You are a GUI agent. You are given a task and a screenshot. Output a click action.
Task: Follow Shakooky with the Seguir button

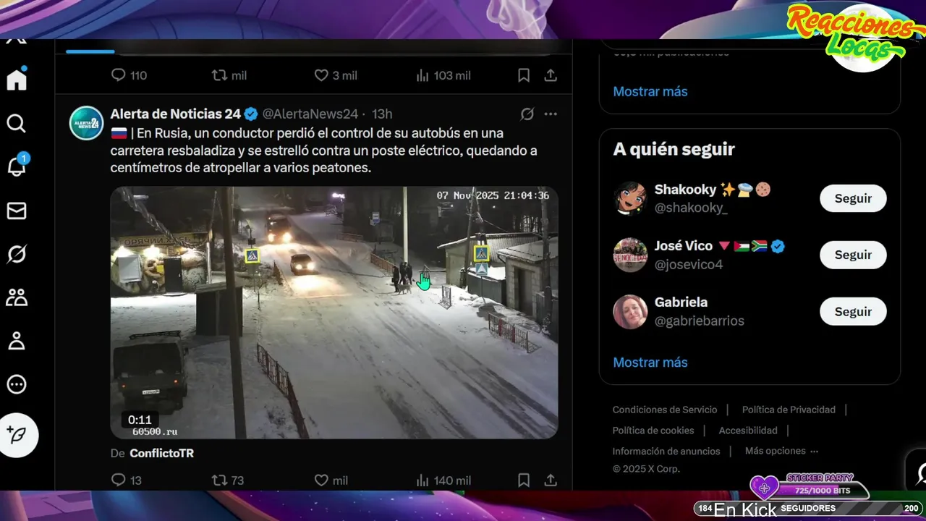tap(853, 198)
